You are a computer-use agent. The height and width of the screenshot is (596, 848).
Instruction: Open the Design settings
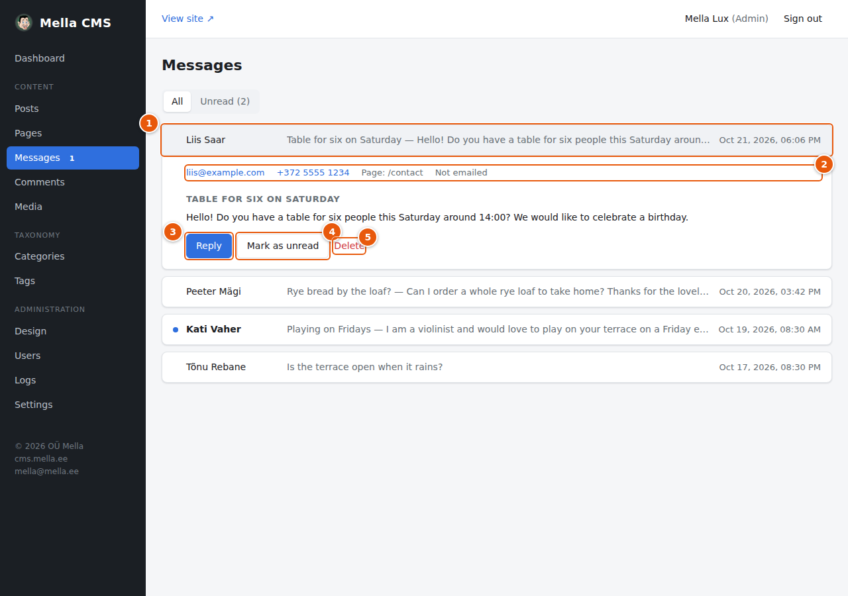73,331
